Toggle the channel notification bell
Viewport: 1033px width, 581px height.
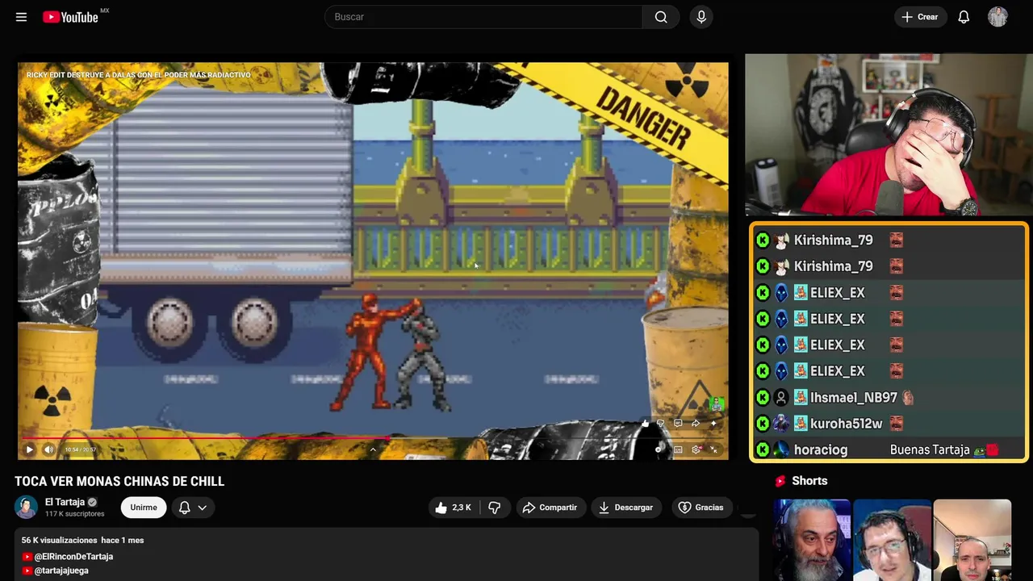click(x=184, y=508)
